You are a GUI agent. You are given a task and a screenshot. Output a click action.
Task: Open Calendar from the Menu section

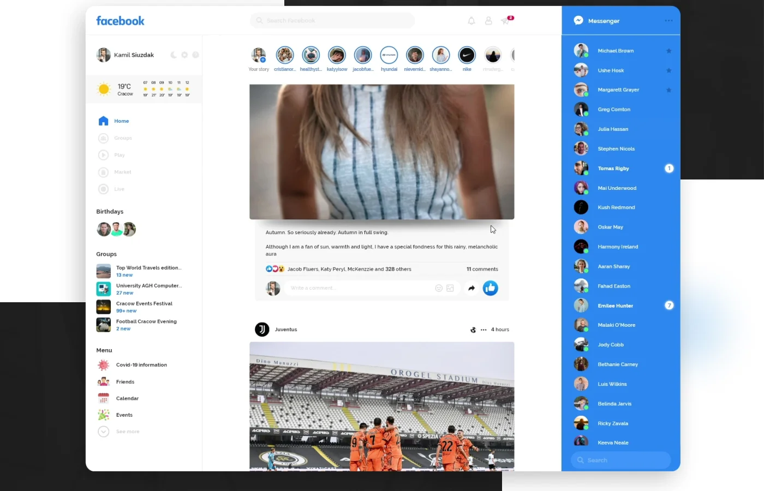click(x=118, y=398)
